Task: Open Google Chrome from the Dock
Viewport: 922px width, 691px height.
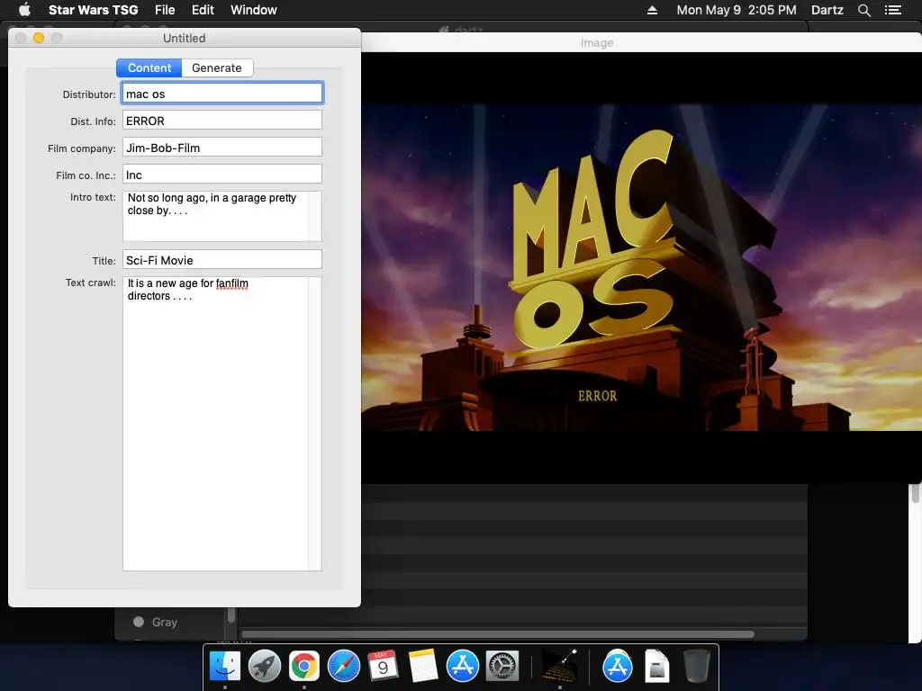Action: 304,667
